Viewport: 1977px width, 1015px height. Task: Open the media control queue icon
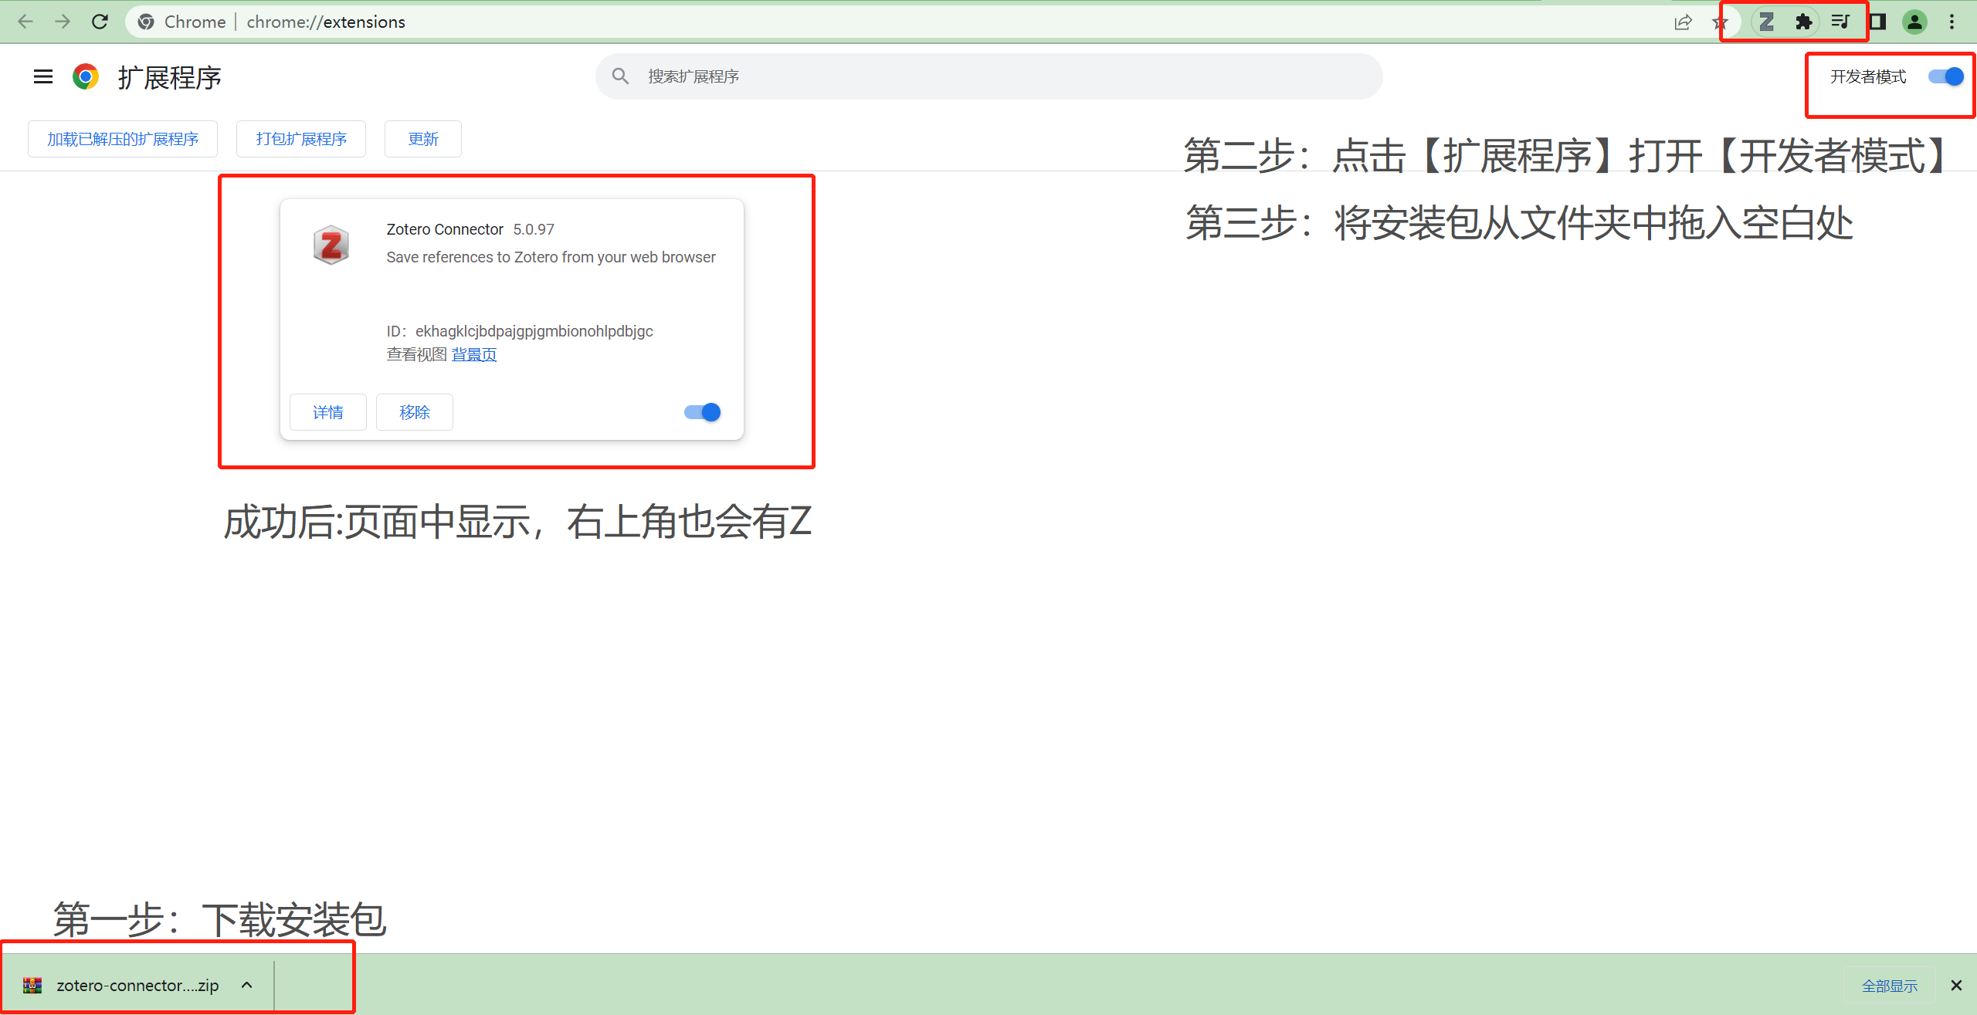click(x=1840, y=22)
